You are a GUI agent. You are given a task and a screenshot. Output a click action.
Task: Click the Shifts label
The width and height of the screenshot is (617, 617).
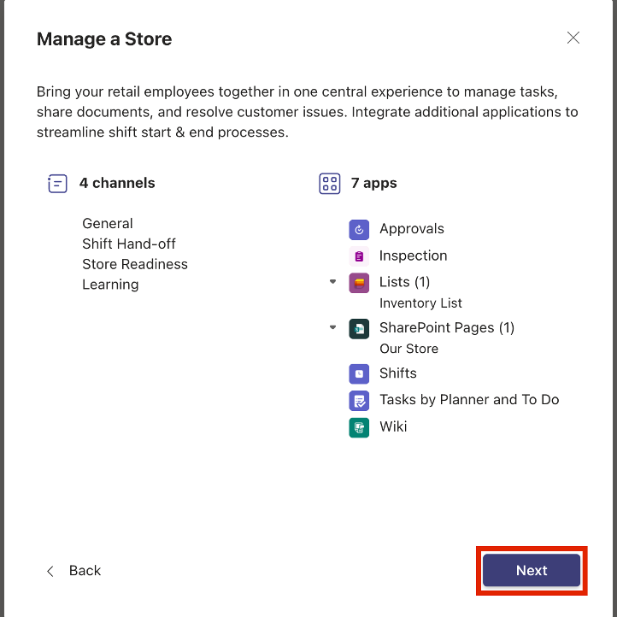(x=398, y=373)
